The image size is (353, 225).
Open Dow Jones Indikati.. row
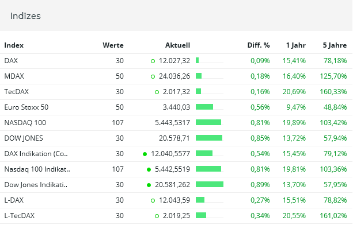coord(36,185)
